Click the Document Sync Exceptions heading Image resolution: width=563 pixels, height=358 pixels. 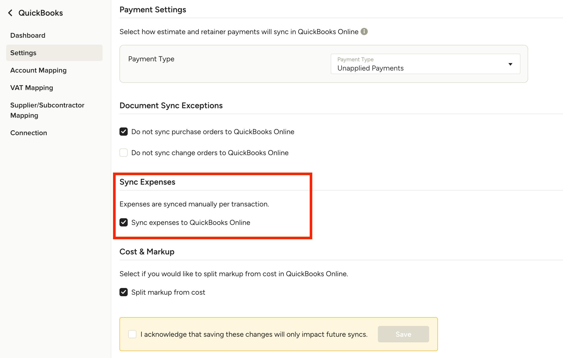(171, 106)
